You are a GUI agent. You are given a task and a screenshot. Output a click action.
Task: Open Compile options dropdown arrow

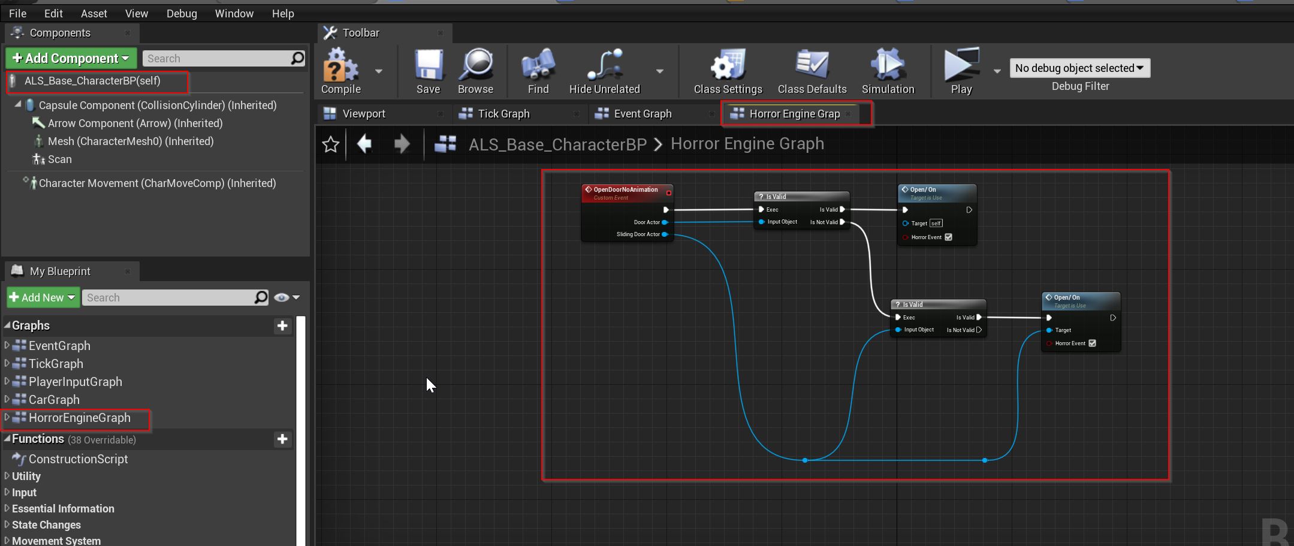click(379, 71)
